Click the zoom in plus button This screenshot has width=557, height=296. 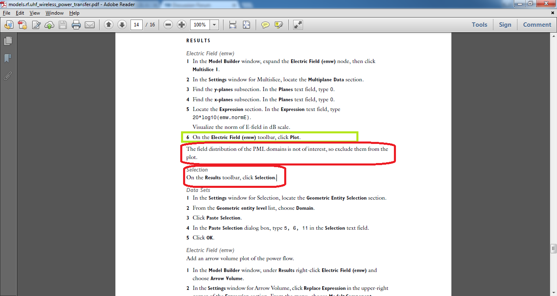[182, 25]
